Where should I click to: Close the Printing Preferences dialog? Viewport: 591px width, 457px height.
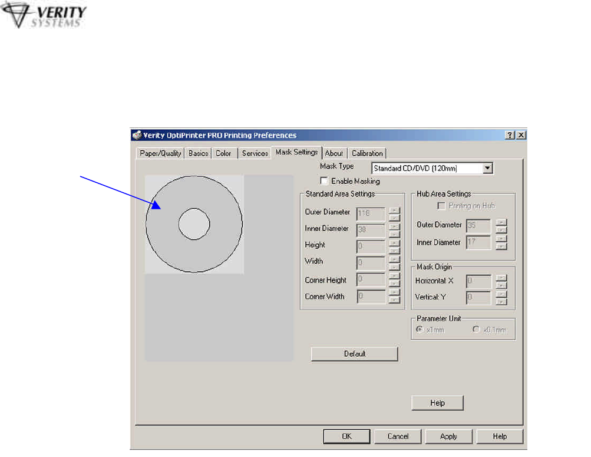tap(521, 136)
